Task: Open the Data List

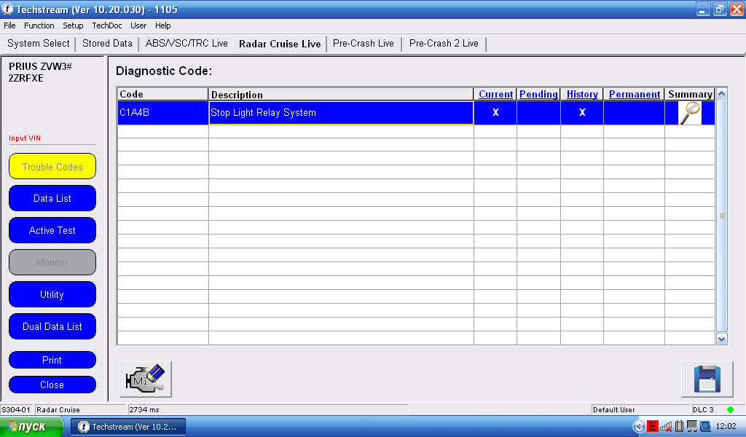Action: point(52,198)
